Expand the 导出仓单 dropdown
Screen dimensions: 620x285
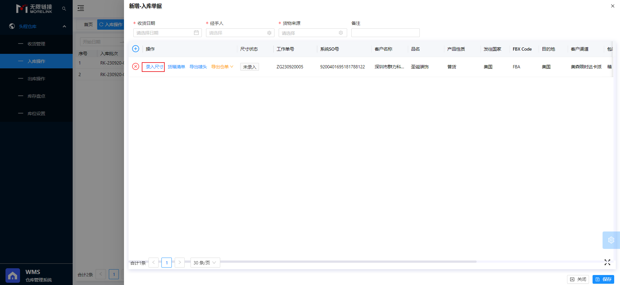[x=222, y=67]
